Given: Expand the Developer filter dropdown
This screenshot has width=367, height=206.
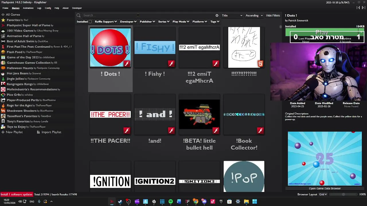Looking at the screenshot, I should point(128,22).
